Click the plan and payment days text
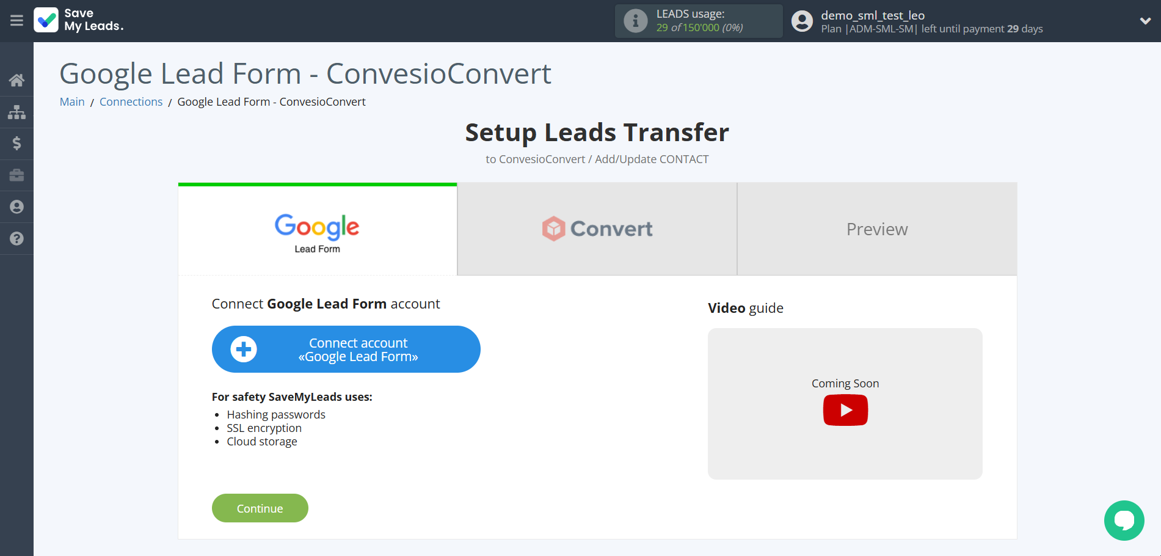This screenshot has height=556, width=1161. pyautogui.click(x=932, y=29)
